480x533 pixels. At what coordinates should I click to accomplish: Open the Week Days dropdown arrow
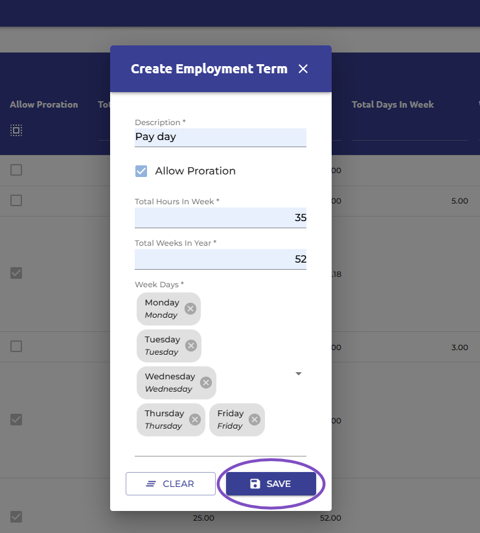298,373
